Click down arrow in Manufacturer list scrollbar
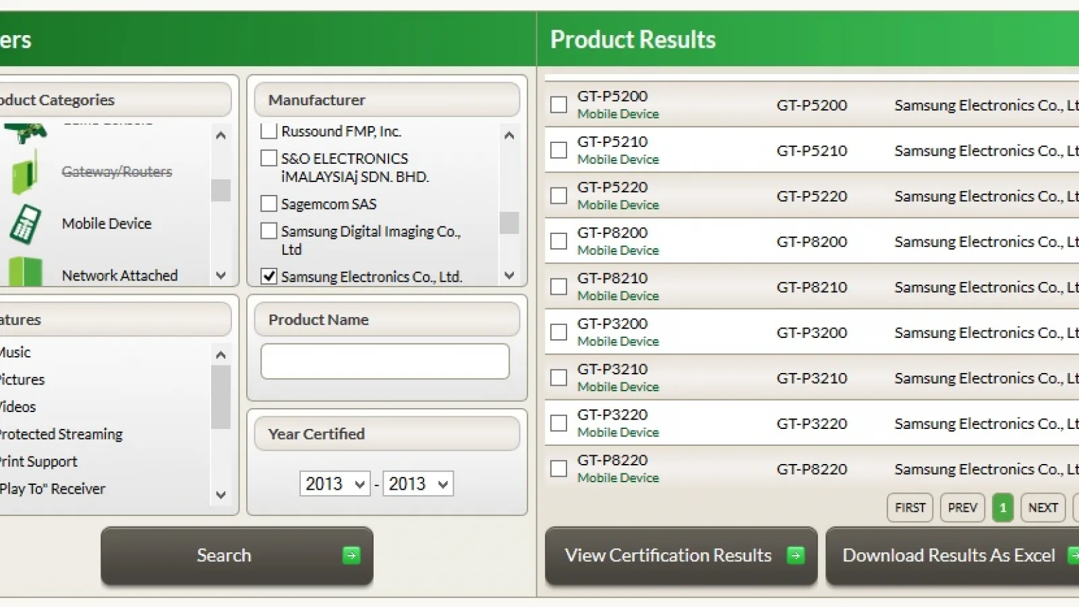This screenshot has height=607, width=1079. (509, 275)
